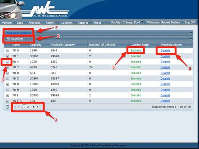Screen dimensions: 199x149
Task: Click the Log Off link
Action: 190,23
